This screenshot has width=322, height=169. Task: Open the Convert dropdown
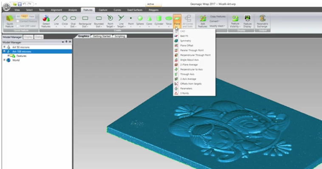pyautogui.click(x=215, y=21)
